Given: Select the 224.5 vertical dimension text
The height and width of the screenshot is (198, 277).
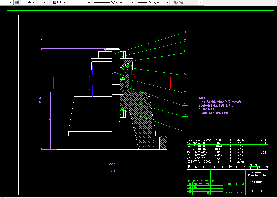Looking at the screenshot, I should (x=40, y=100).
